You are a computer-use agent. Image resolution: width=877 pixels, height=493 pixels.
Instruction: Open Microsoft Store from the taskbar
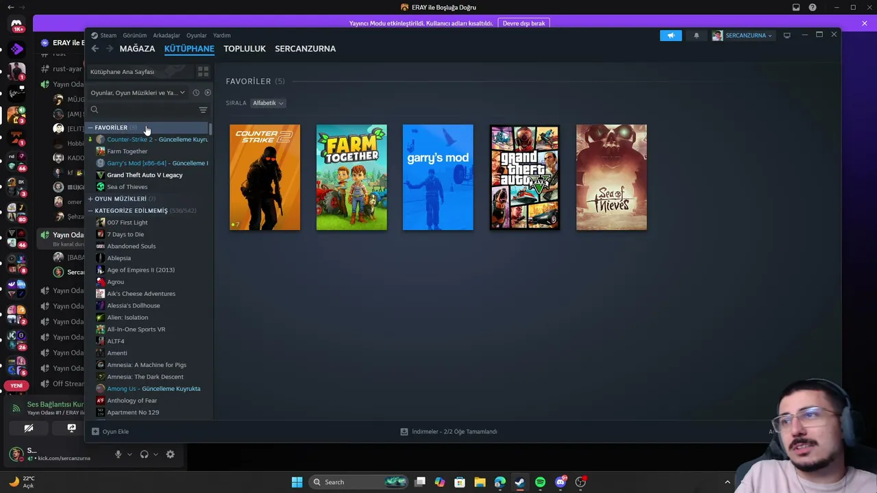pos(460,482)
